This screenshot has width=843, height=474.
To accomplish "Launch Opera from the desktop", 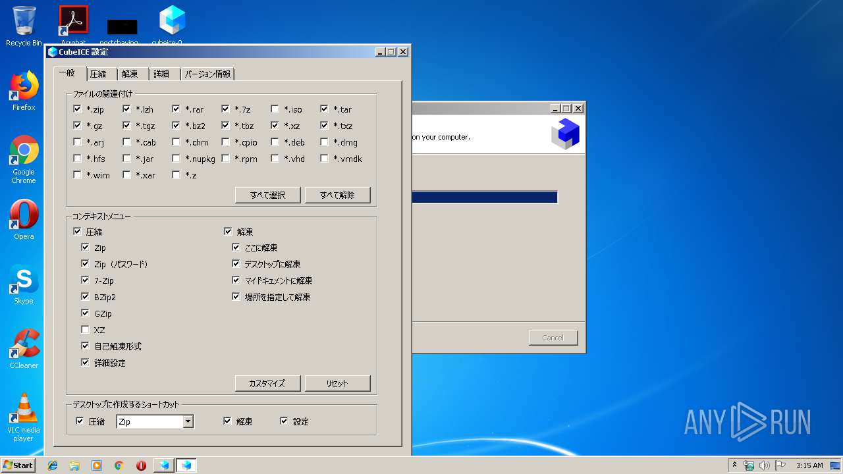I will (x=24, y=219).
